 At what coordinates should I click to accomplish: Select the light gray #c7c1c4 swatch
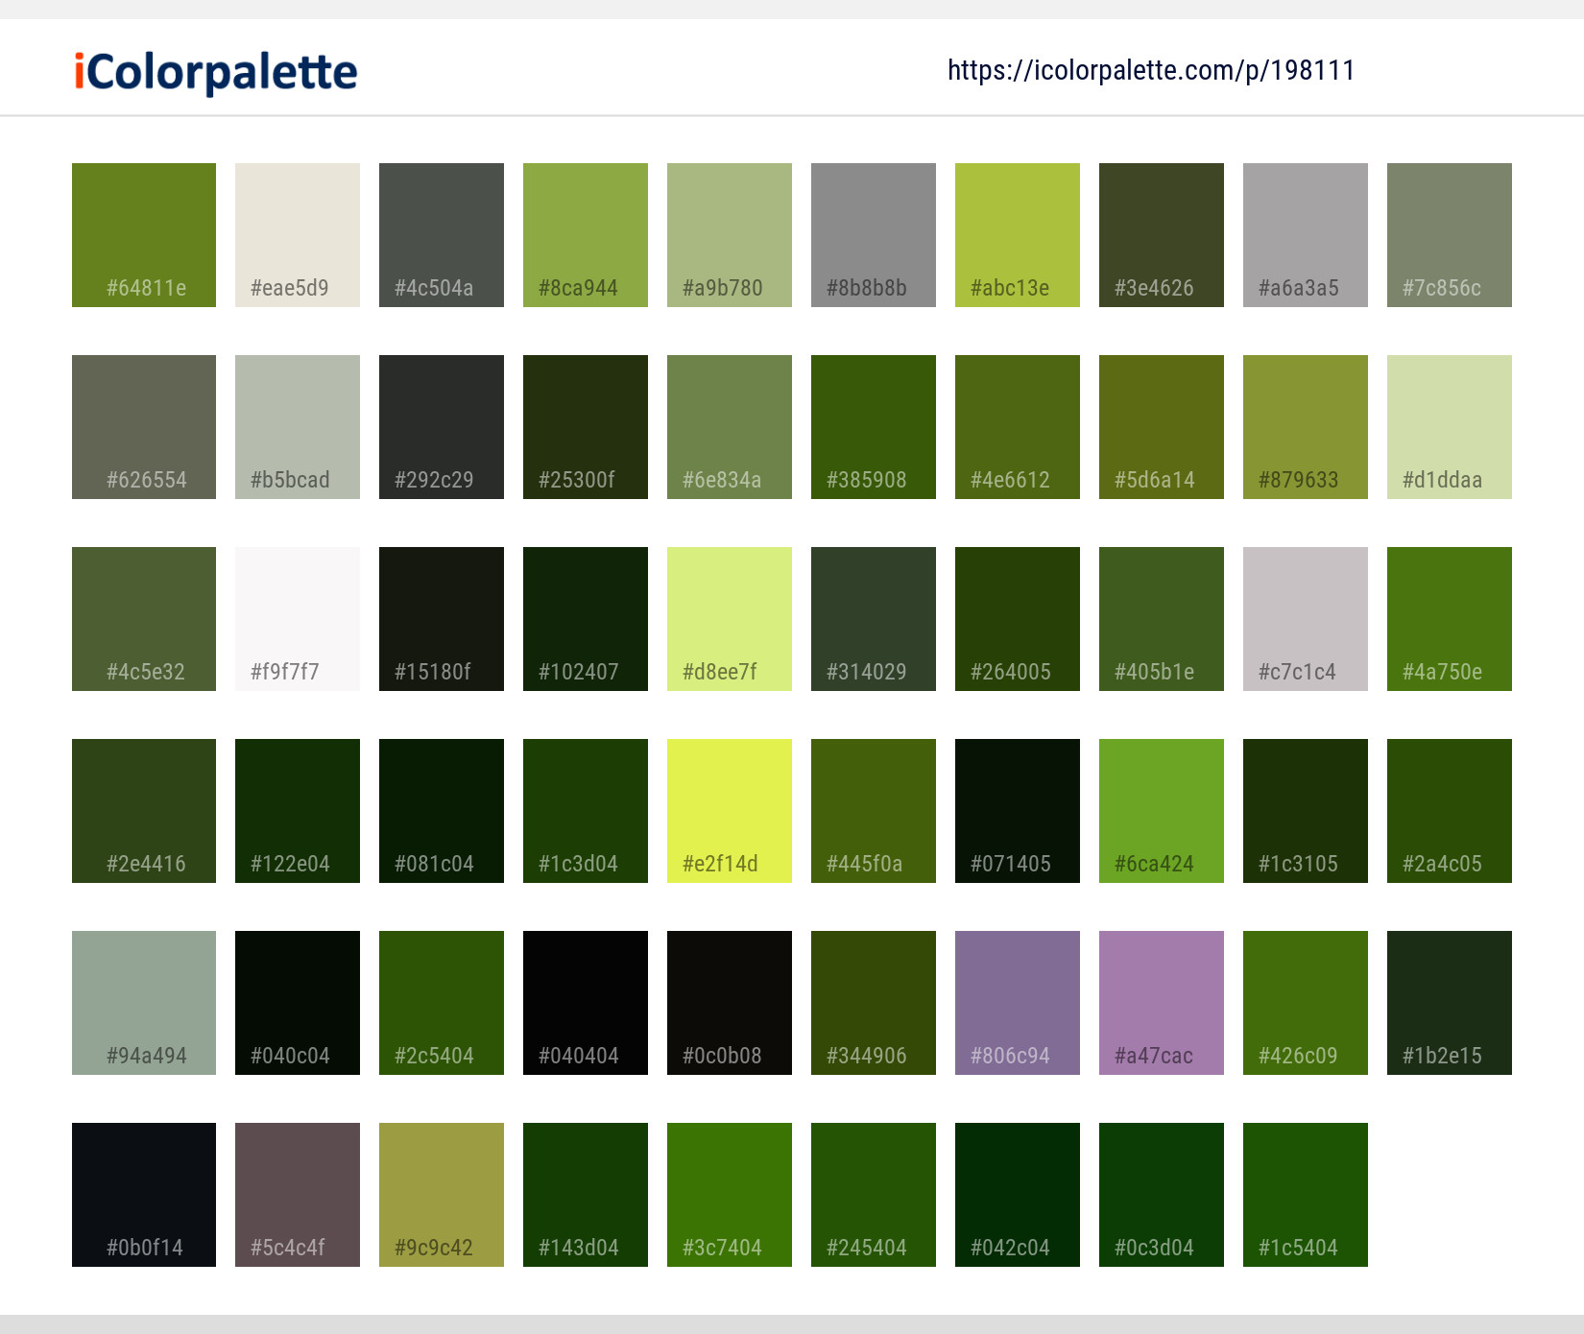click(x=1306, y=619)
